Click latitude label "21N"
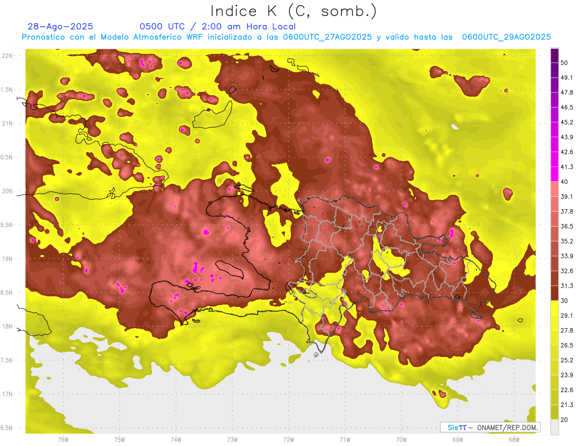Image resolution: width=577 pixels, height=446 pixels. [x=8, y=124]
